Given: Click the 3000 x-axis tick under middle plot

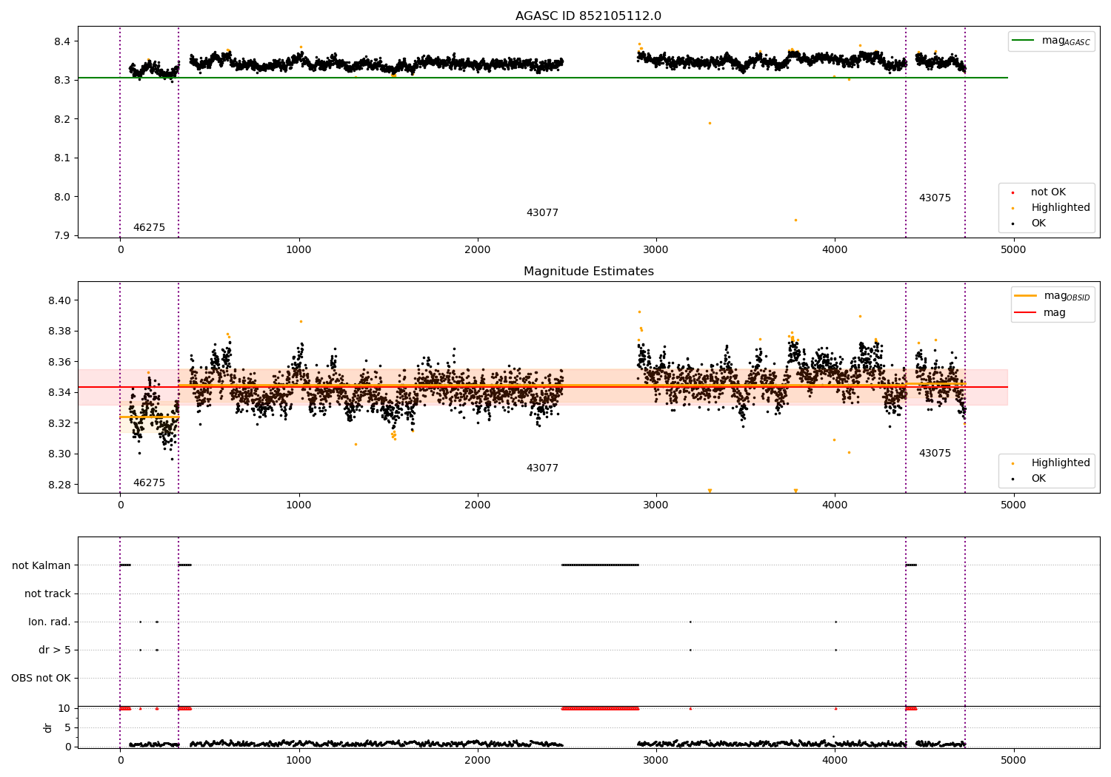Looking at the screenshot, I should tap(656, 505).
